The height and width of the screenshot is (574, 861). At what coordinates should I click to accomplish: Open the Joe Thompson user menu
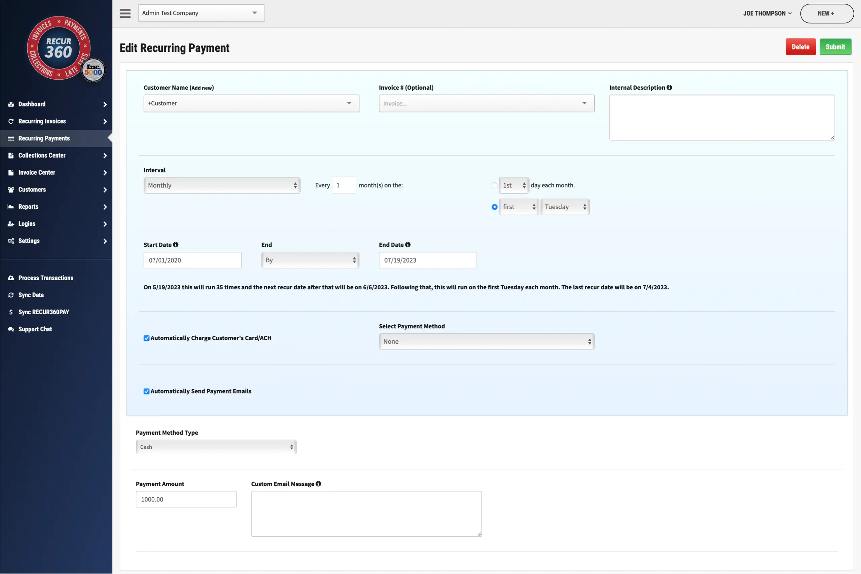click(x=767, y=13)
